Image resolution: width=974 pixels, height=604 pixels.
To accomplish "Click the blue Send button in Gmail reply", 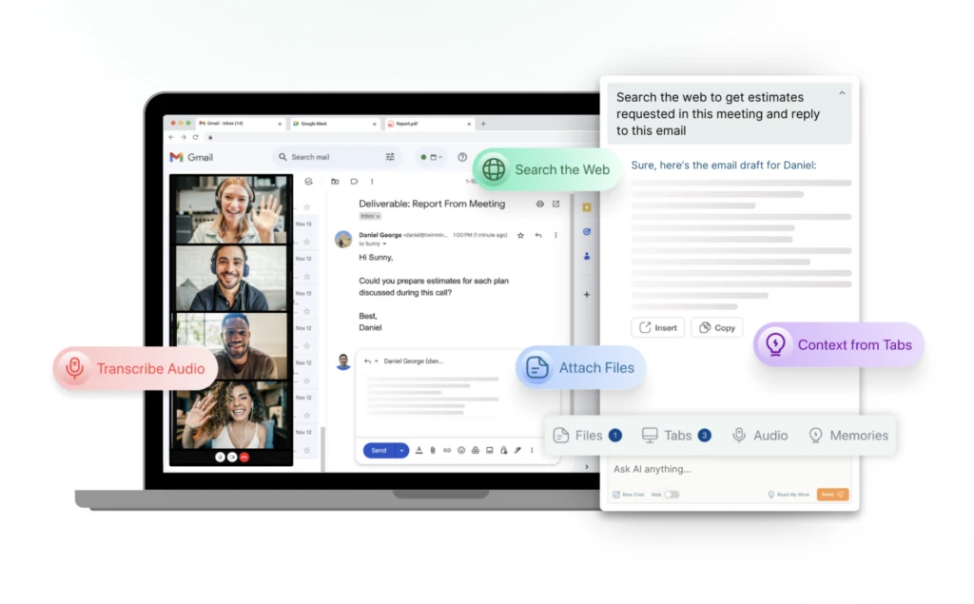I will coord(379,450).
